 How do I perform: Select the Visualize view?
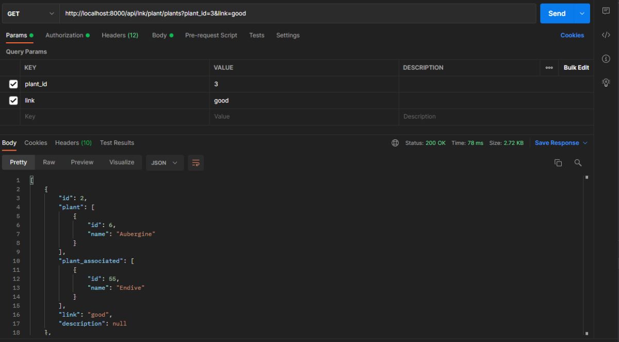122,162
